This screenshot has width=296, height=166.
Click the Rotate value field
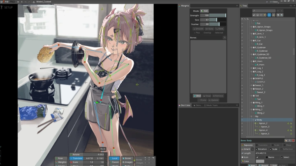click(x=94, y=155)
